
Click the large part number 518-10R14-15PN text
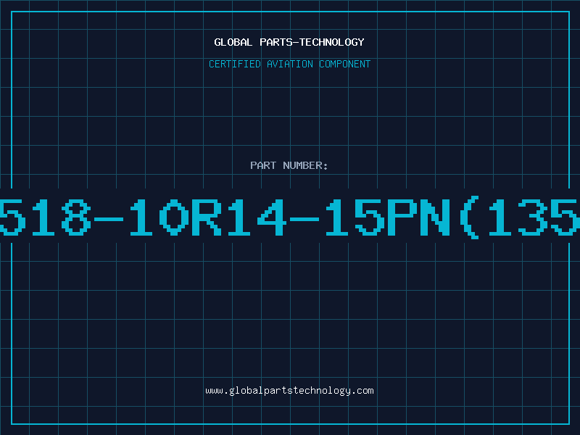[x=290, y=217]
